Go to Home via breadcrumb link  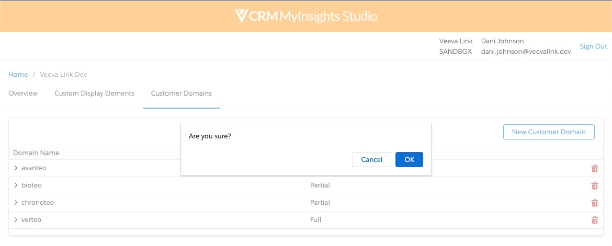tap(18, 75)
